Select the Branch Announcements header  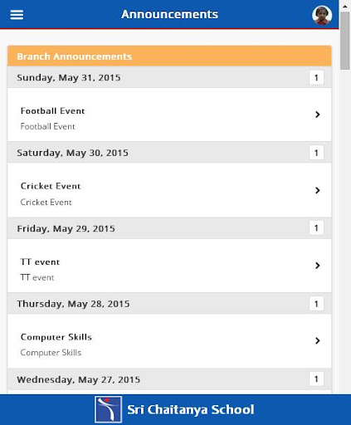(169, 56)
